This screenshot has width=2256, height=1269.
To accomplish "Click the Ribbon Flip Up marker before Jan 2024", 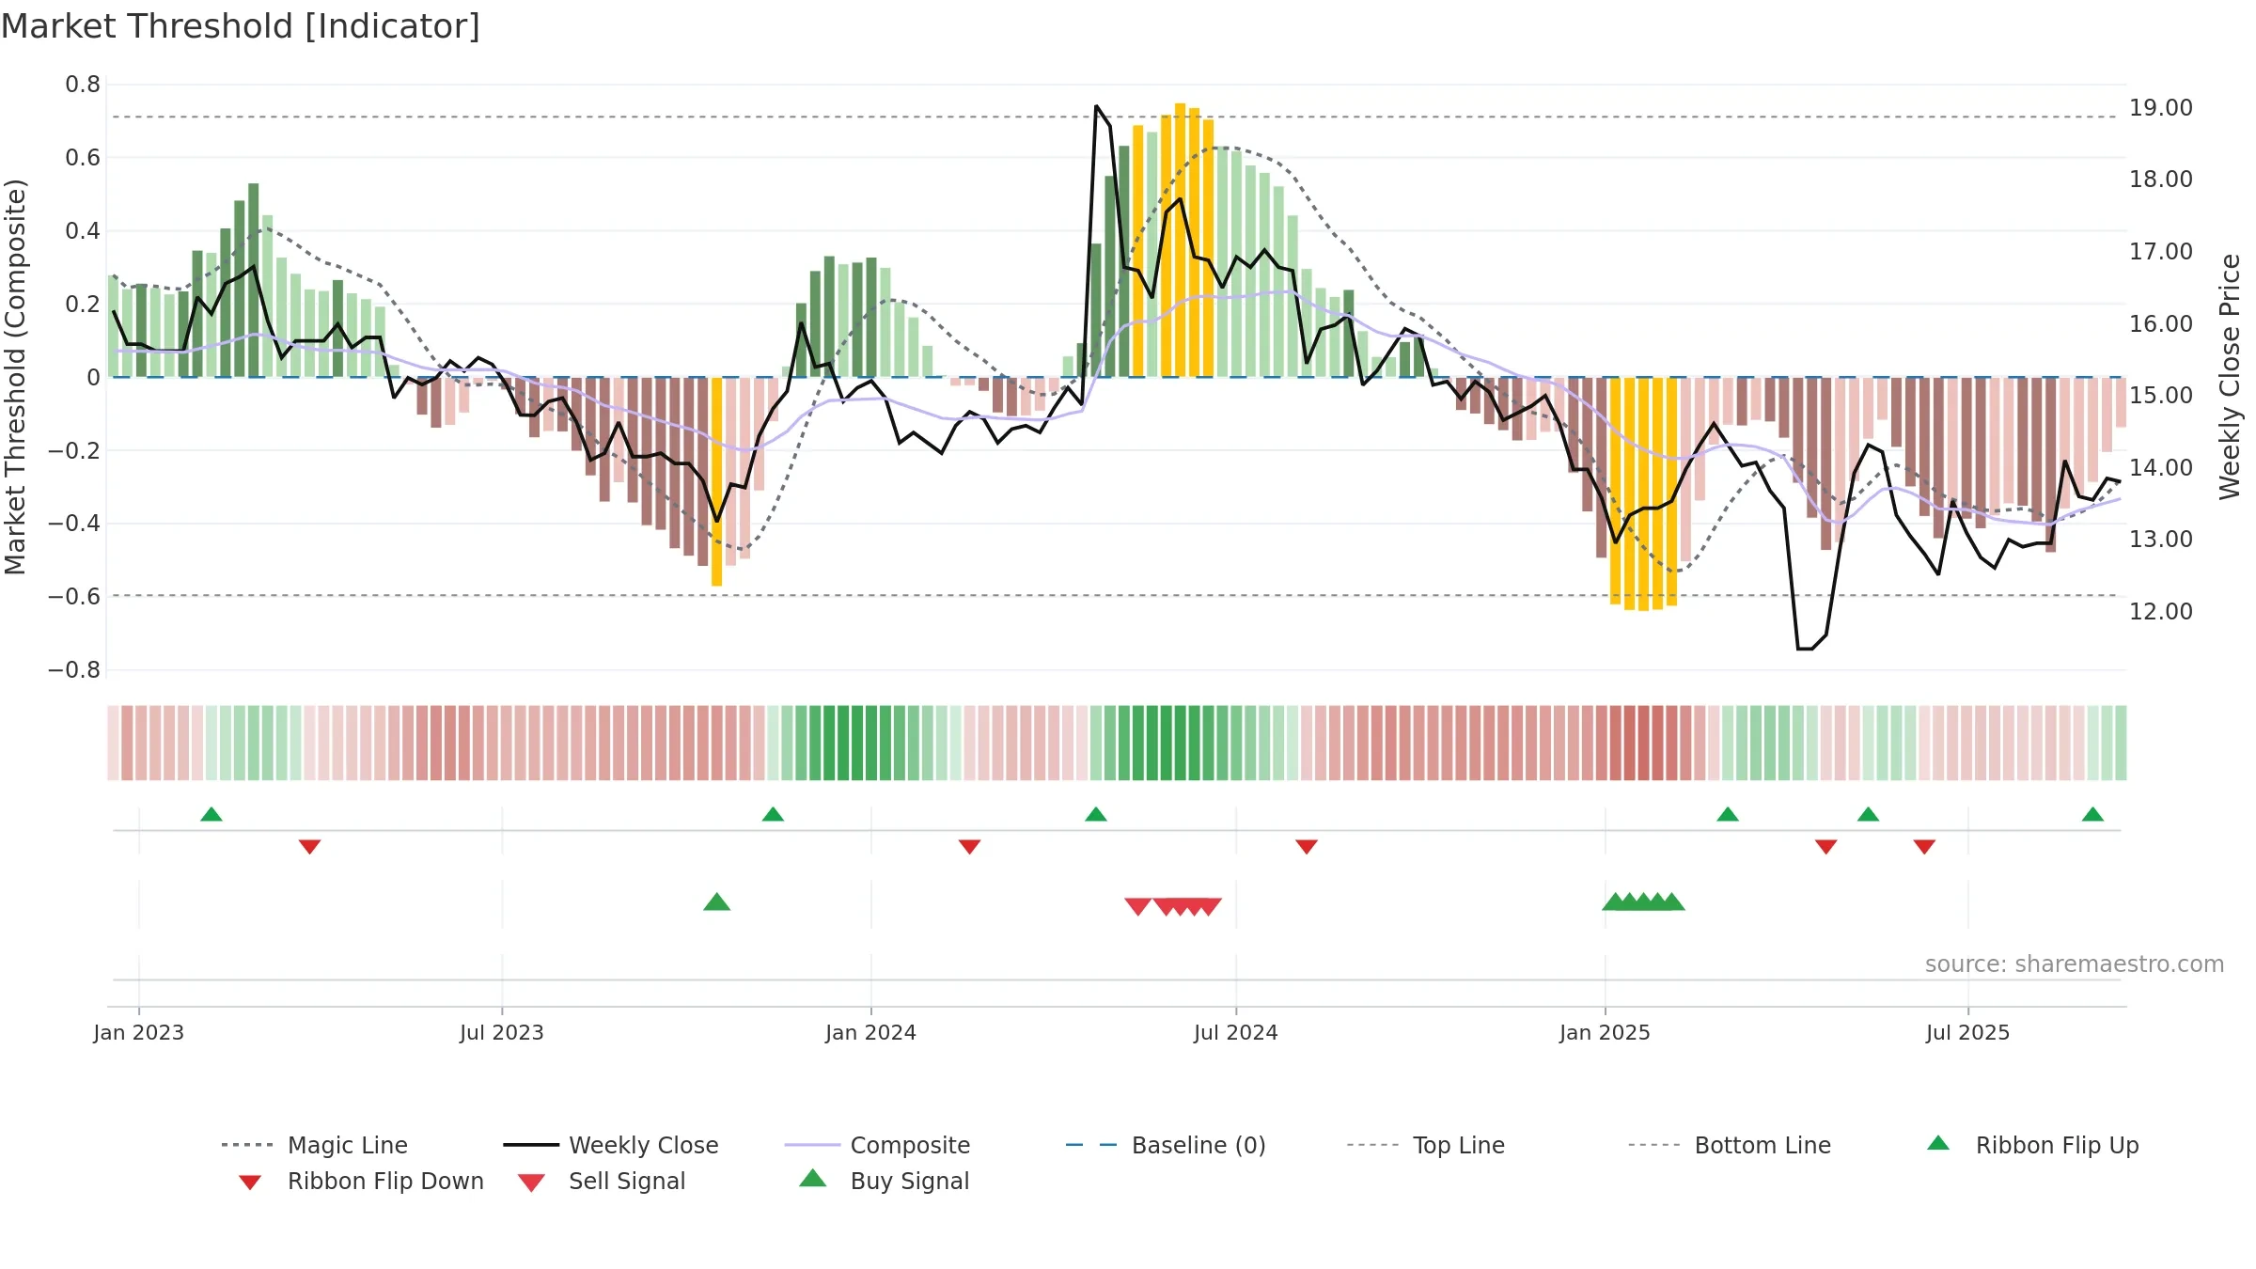I will [773, 814].
